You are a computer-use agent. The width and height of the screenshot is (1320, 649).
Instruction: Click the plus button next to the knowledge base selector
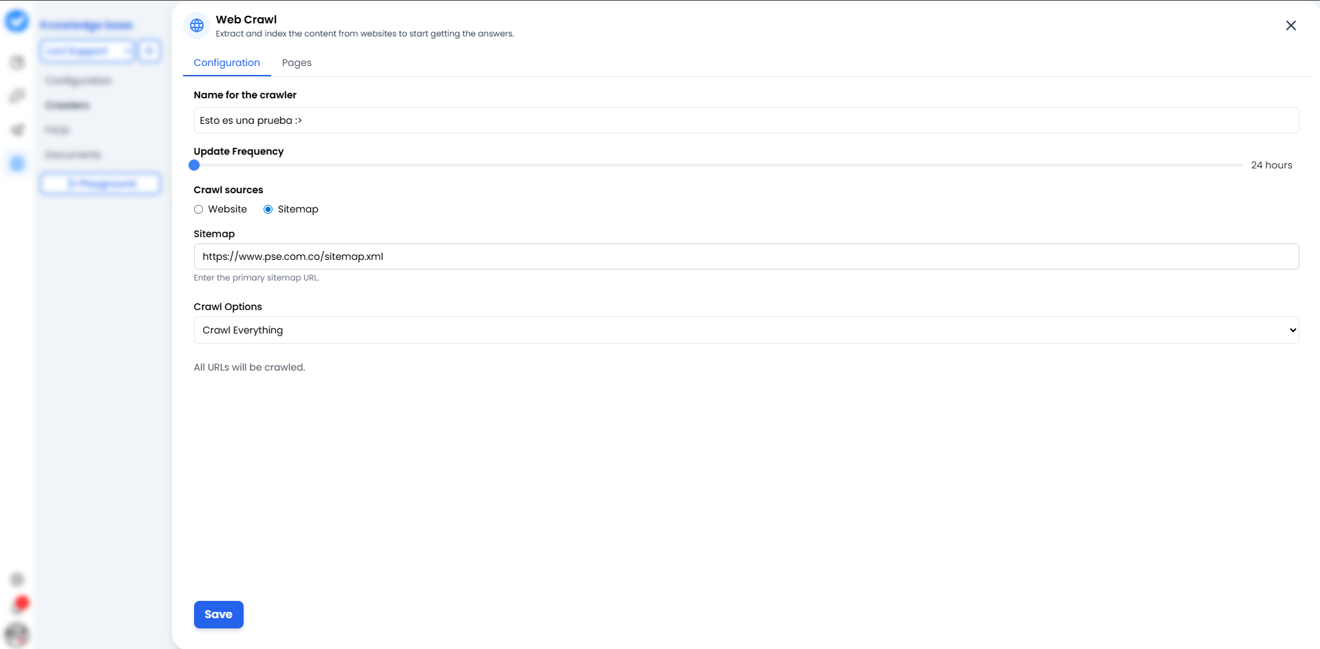[x=149, y=50]
